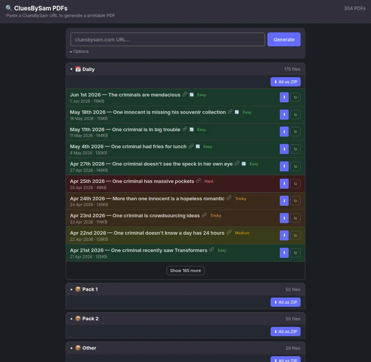Click Easy label on Apr 21st row

222,250
